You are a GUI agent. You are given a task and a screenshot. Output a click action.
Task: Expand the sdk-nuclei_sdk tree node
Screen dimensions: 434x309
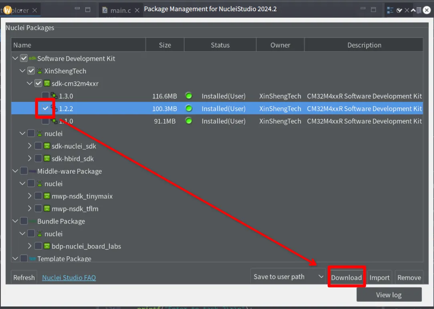tap(30, 146)
